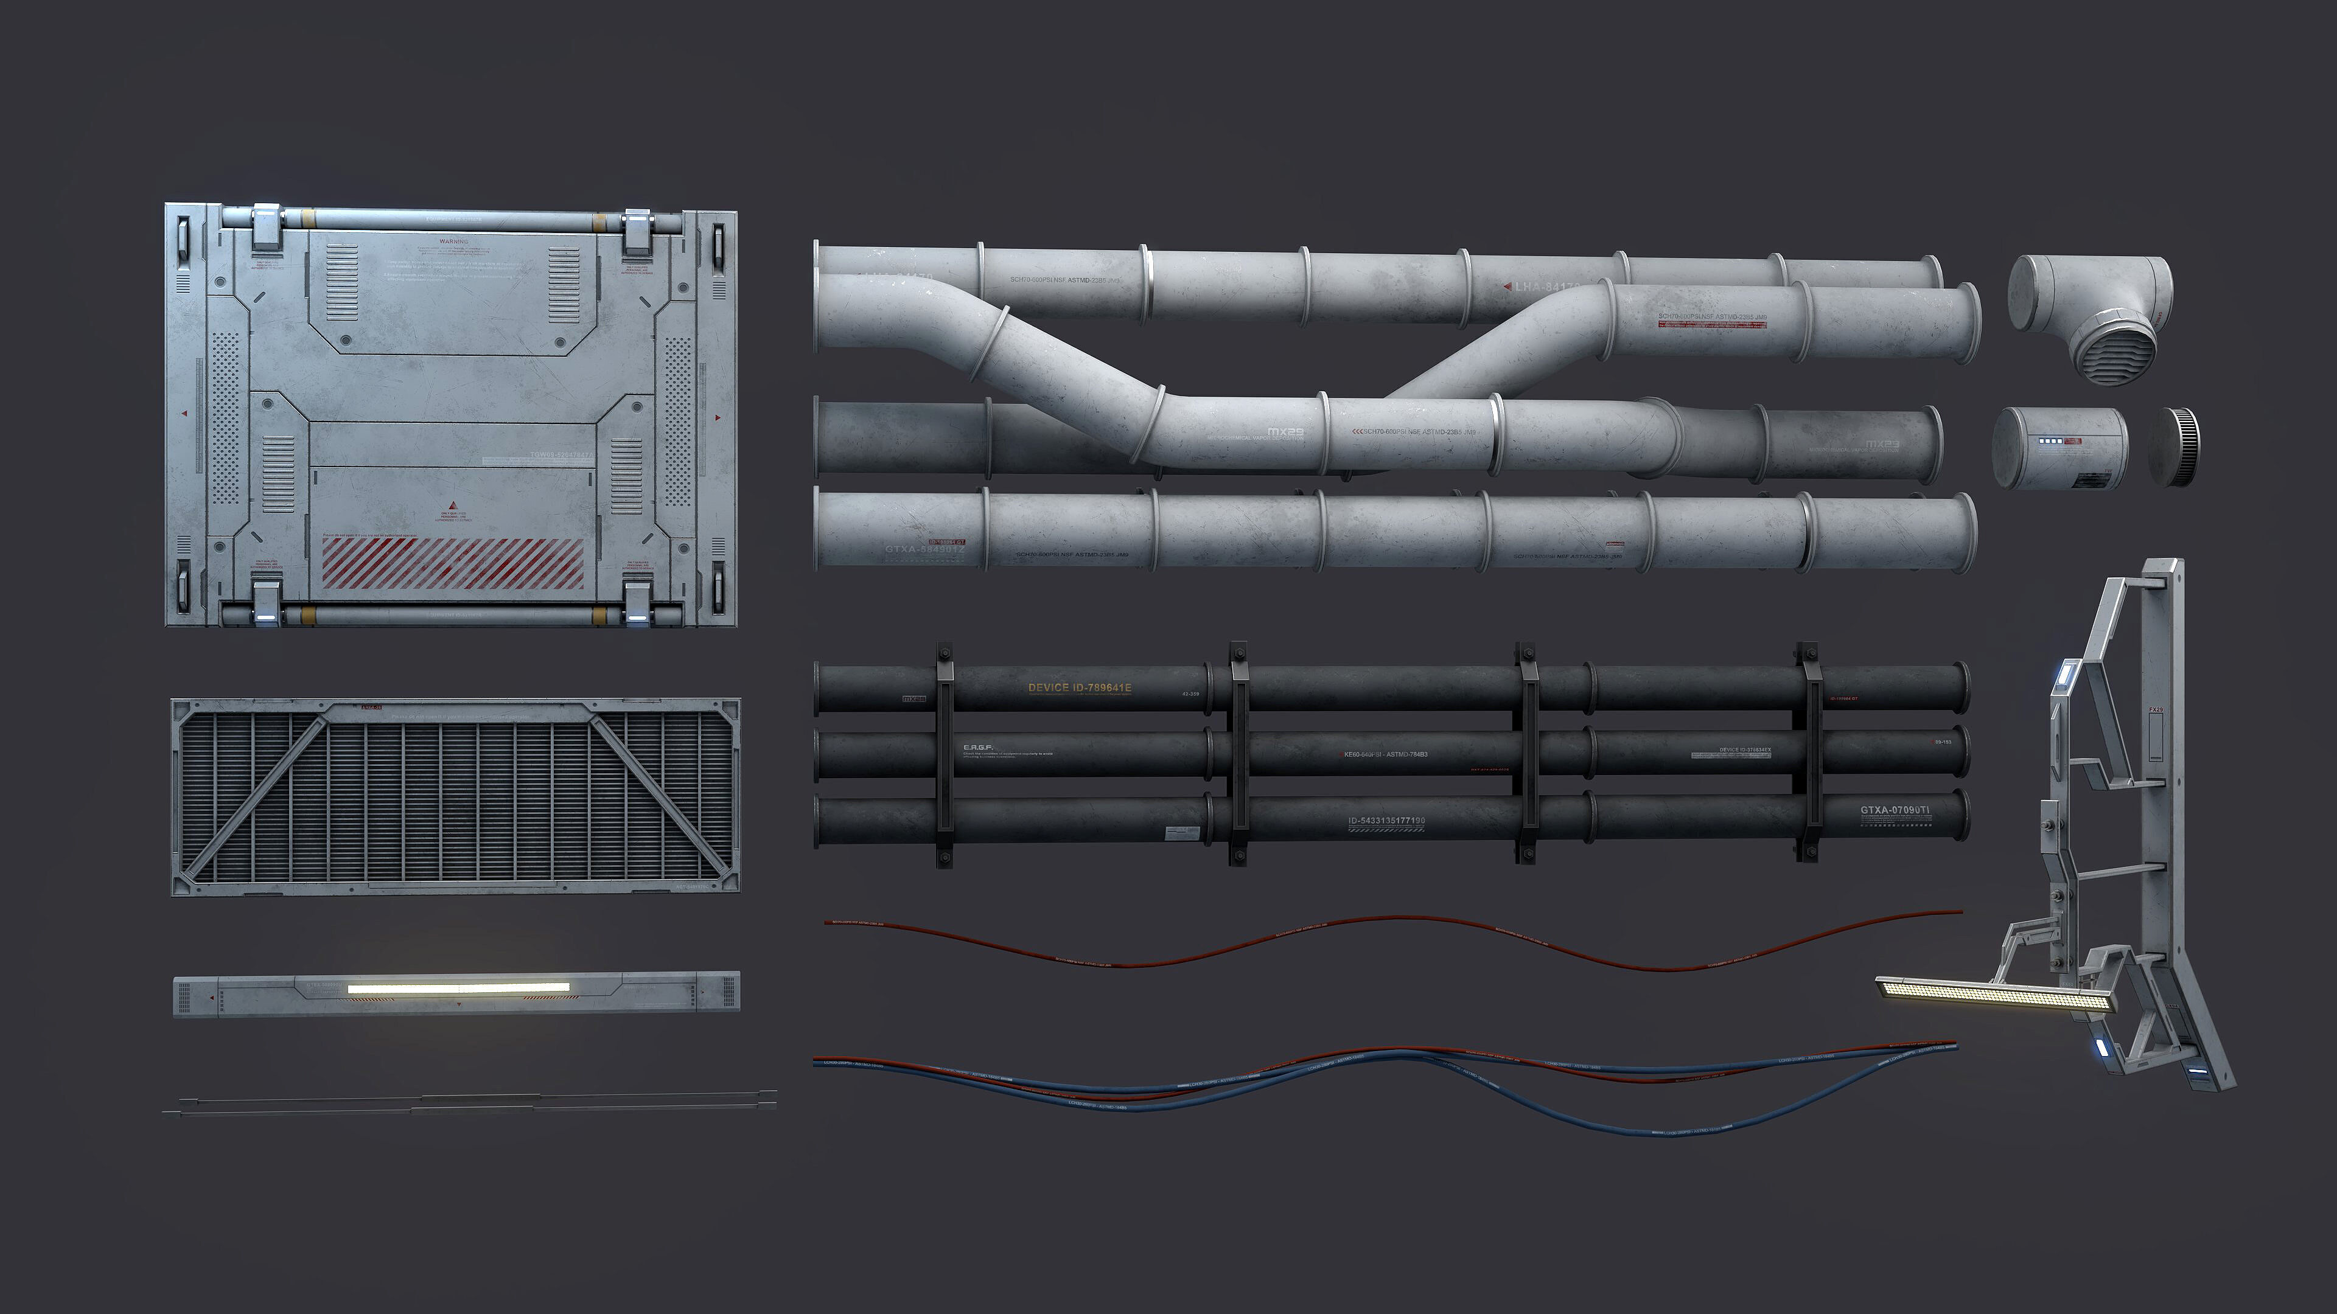
Task: Select the ventilation grate with diagonal braces
Action: [455, 797]
